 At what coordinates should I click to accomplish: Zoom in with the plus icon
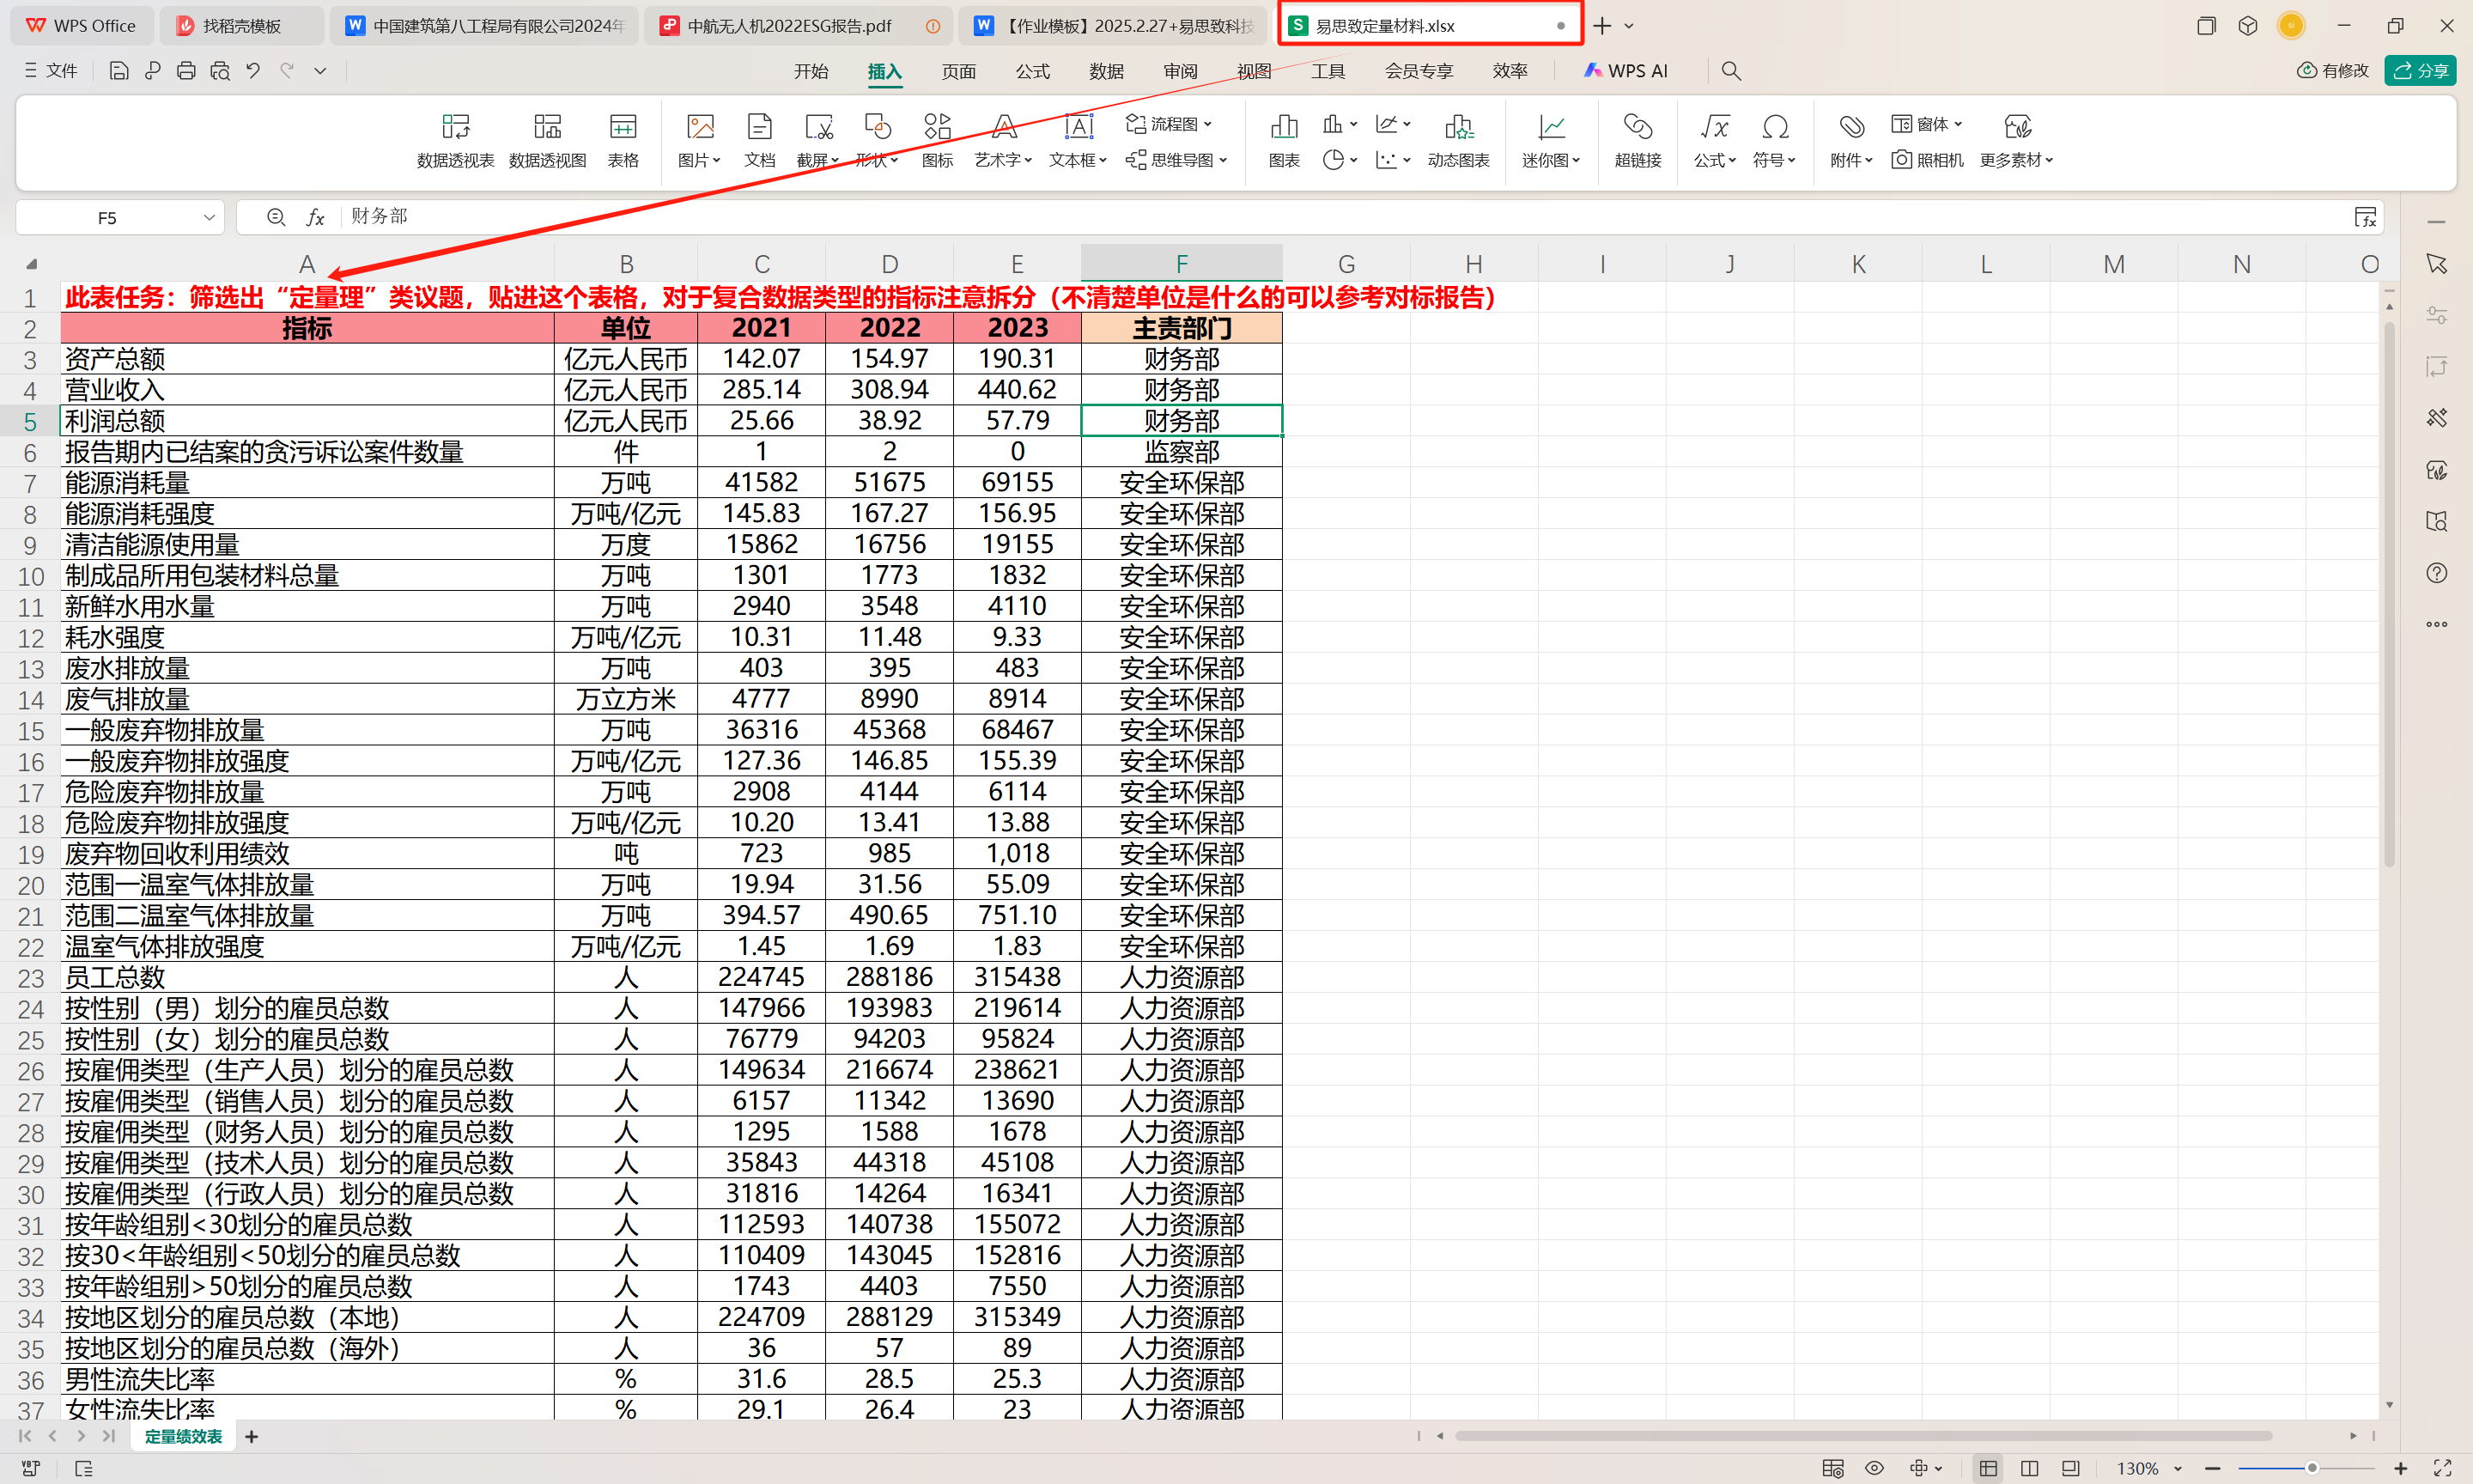tap(2401, 1468)
